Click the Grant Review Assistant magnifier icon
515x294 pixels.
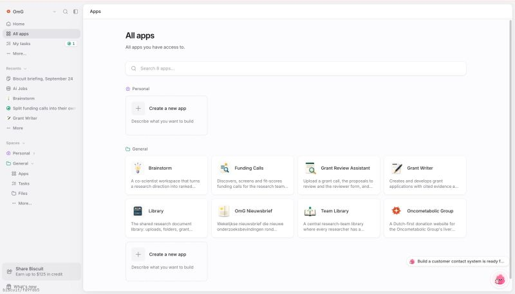point(310,168)
